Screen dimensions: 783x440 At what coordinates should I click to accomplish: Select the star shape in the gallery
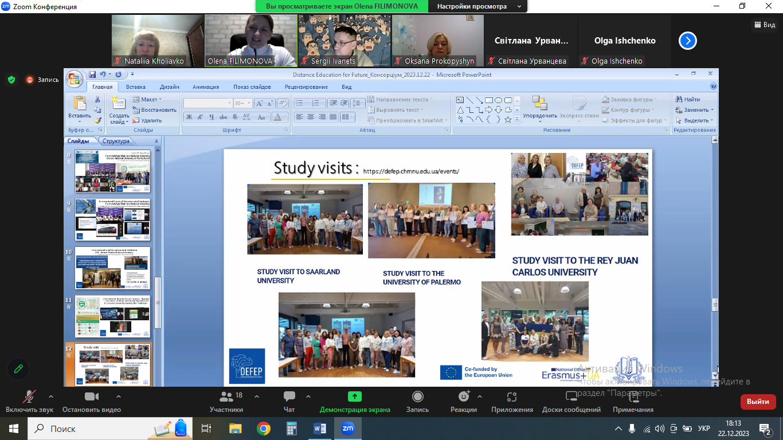(x=508, y=119)
